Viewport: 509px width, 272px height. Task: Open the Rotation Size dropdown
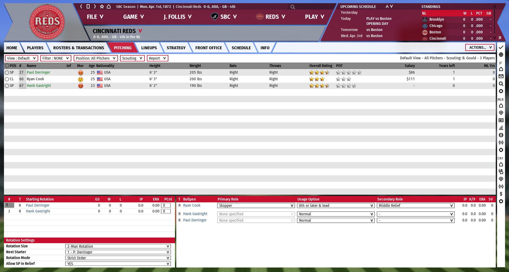tap(118, 246)
